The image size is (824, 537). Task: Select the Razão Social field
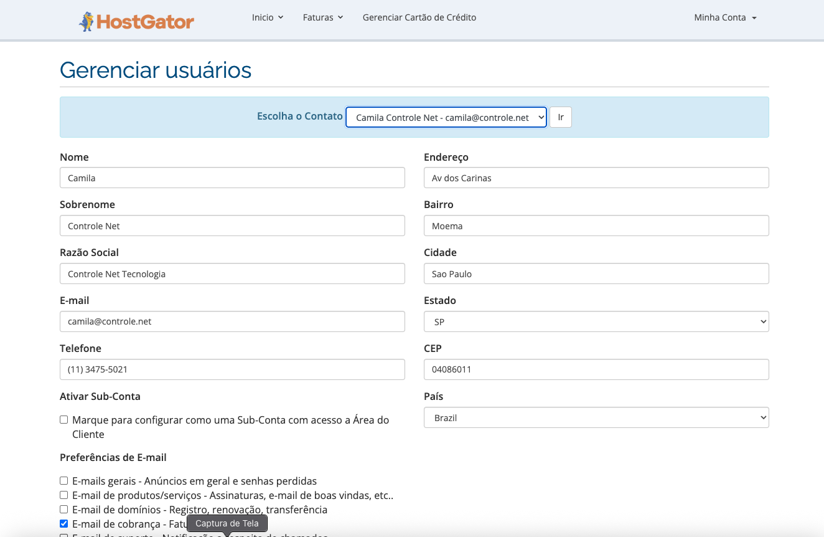(x=232, y=273)
